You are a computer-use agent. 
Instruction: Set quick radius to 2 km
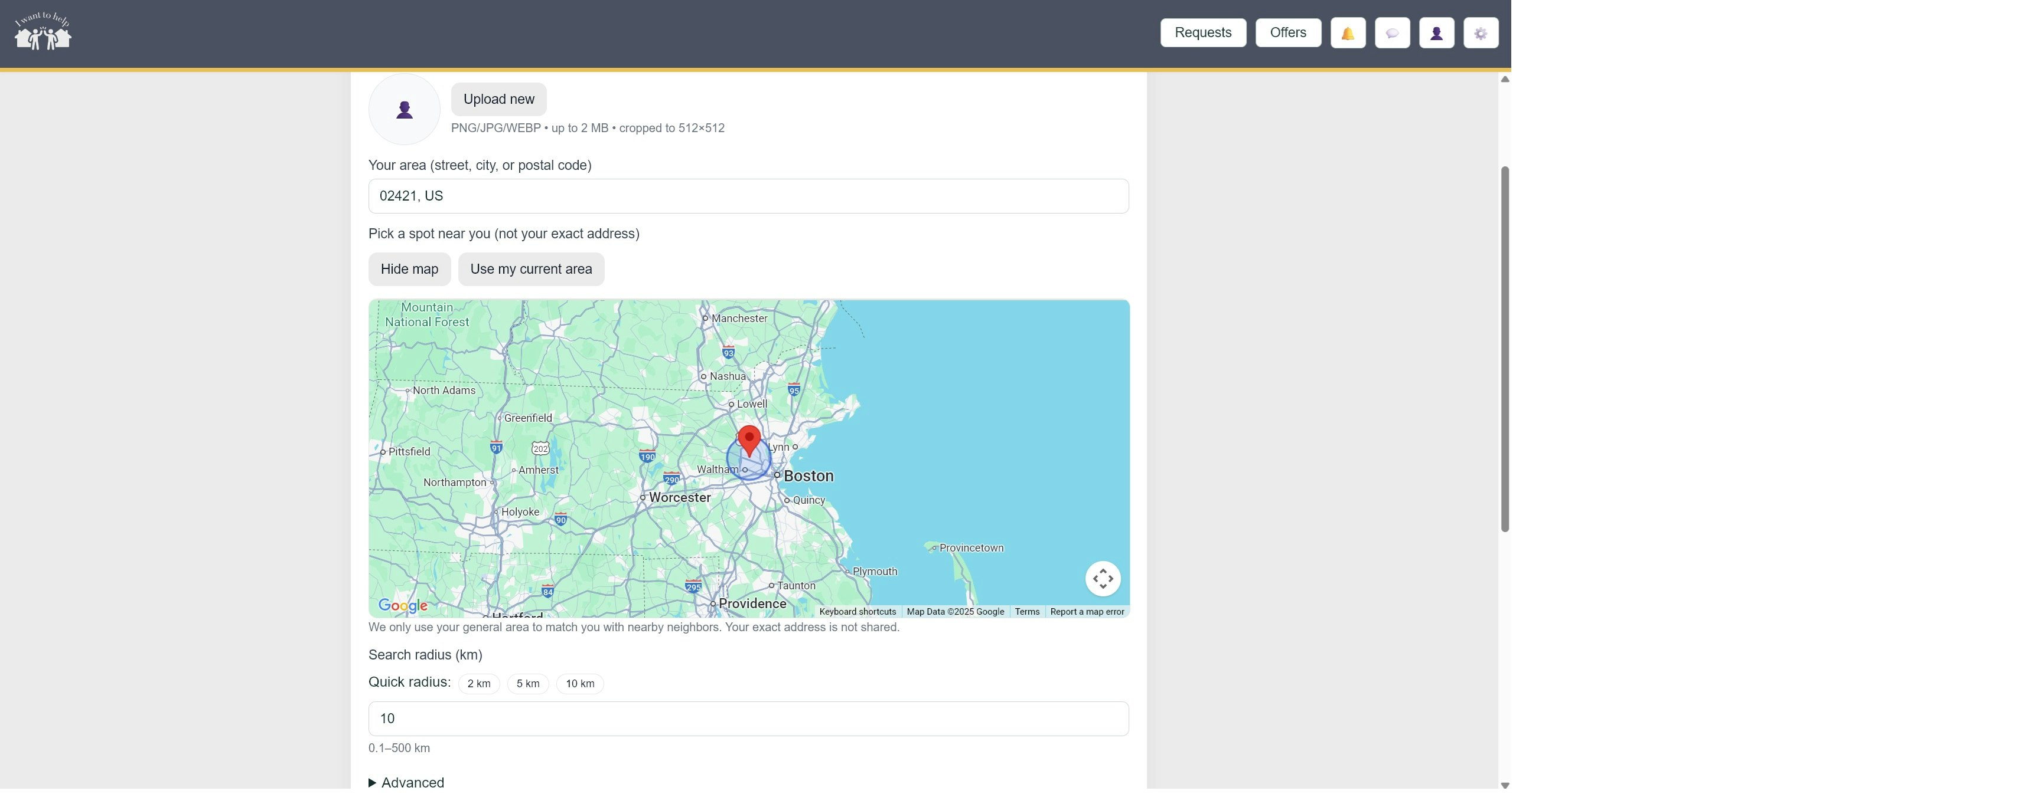tap(478, 684)
